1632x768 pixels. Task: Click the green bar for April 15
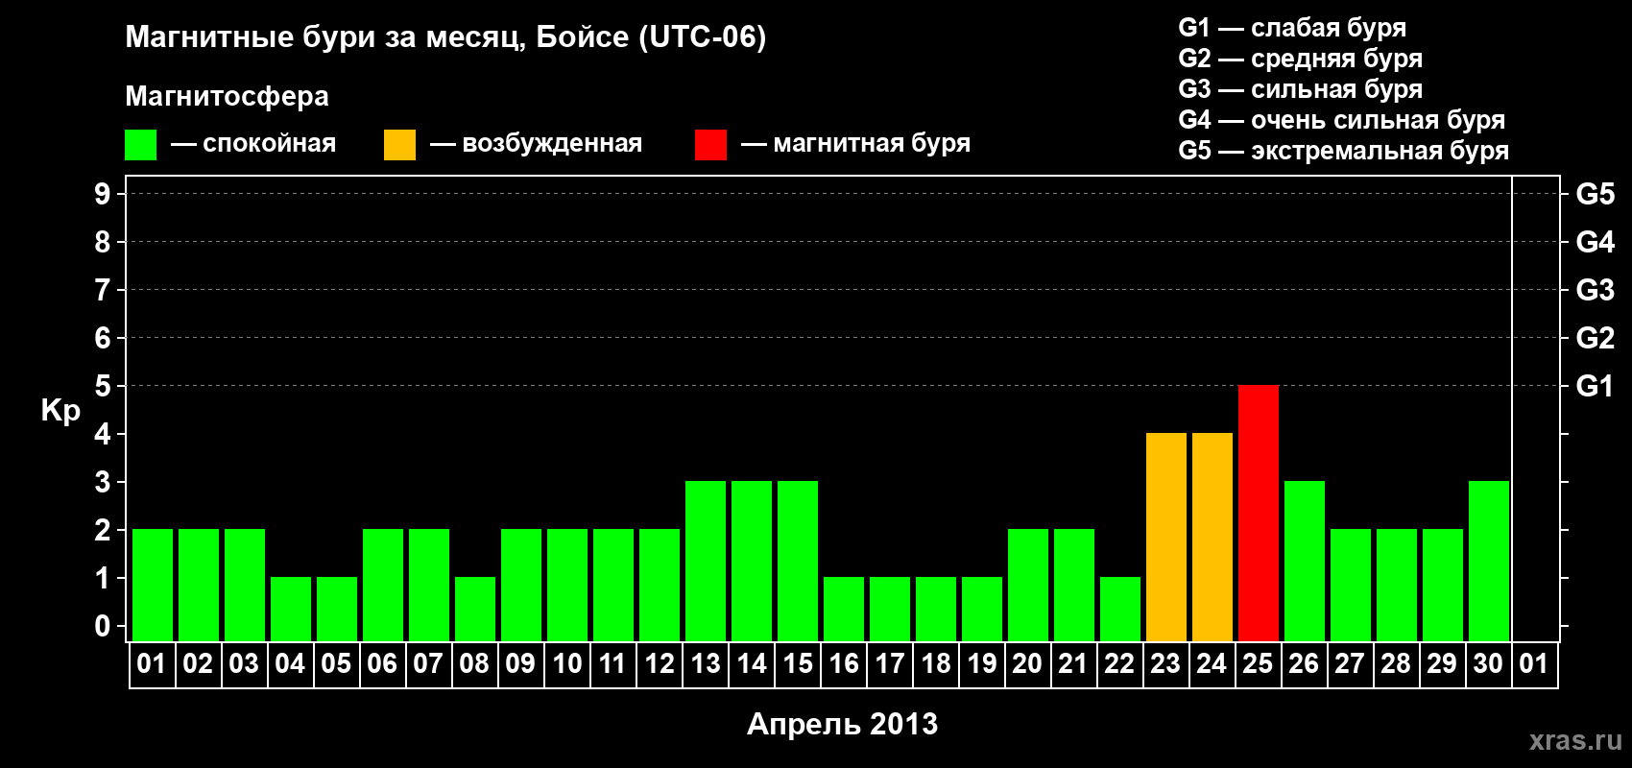pyautogui.click(x=798, y=562)
